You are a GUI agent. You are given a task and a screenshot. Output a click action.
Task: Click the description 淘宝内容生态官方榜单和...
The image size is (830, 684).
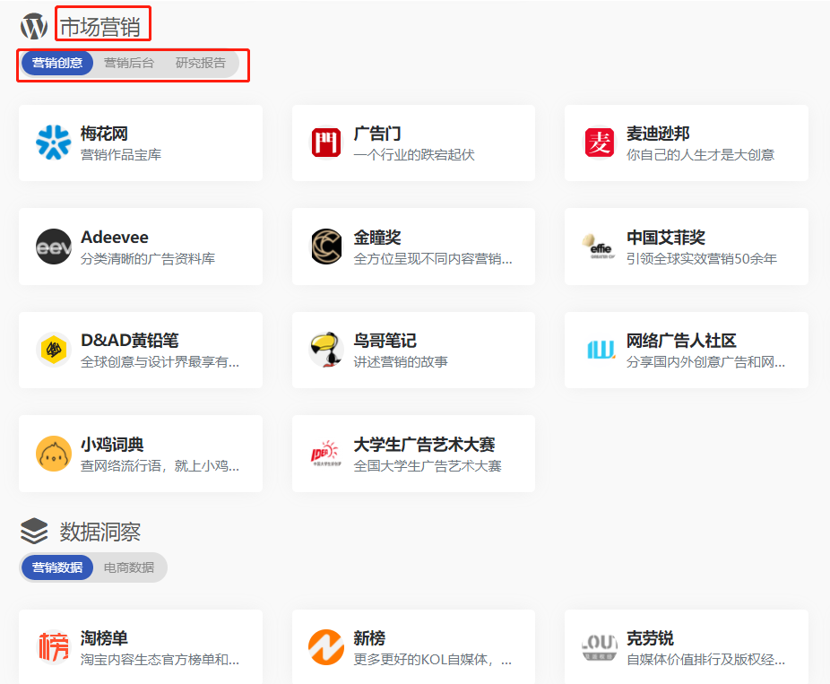click(160, 659)
